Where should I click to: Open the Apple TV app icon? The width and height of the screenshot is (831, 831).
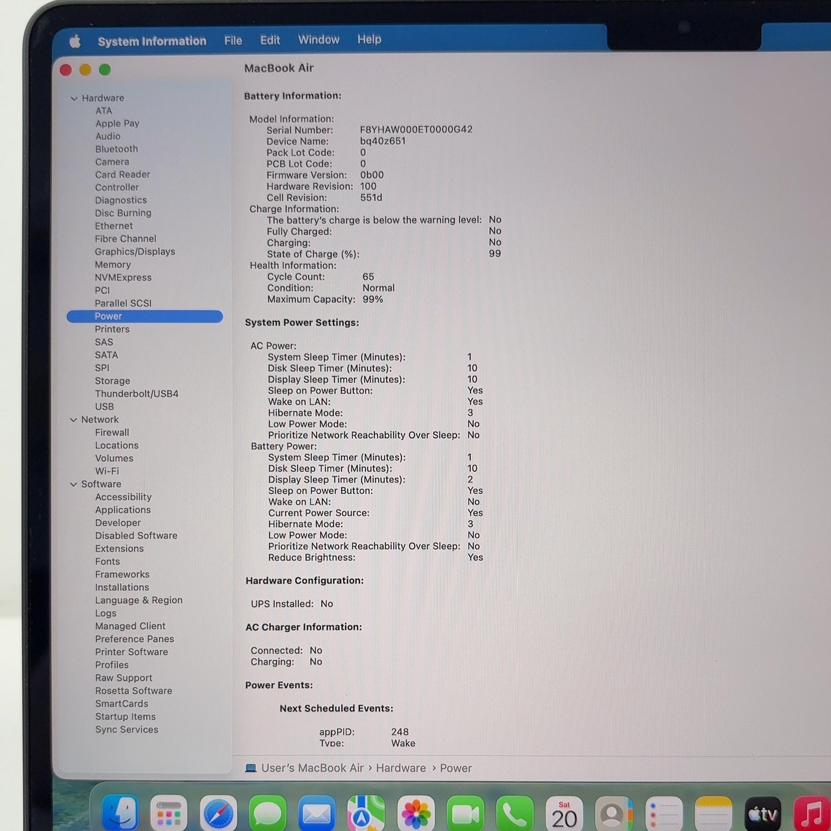(763, 813)
